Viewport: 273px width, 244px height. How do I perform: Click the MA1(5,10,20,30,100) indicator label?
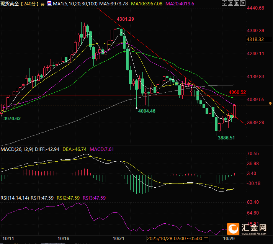pyautogui.click(x=75, y=4)
